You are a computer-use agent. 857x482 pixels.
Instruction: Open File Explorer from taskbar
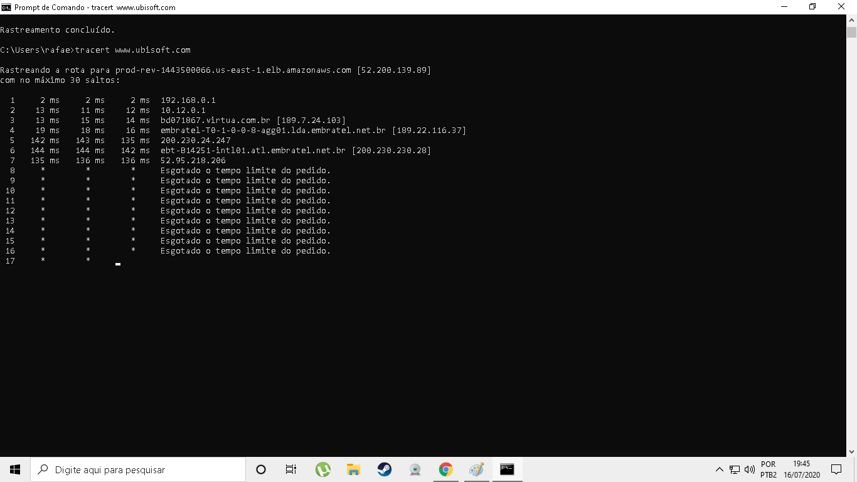[353, 469]
